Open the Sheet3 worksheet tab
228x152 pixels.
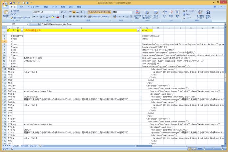click(x=33, y=146)
